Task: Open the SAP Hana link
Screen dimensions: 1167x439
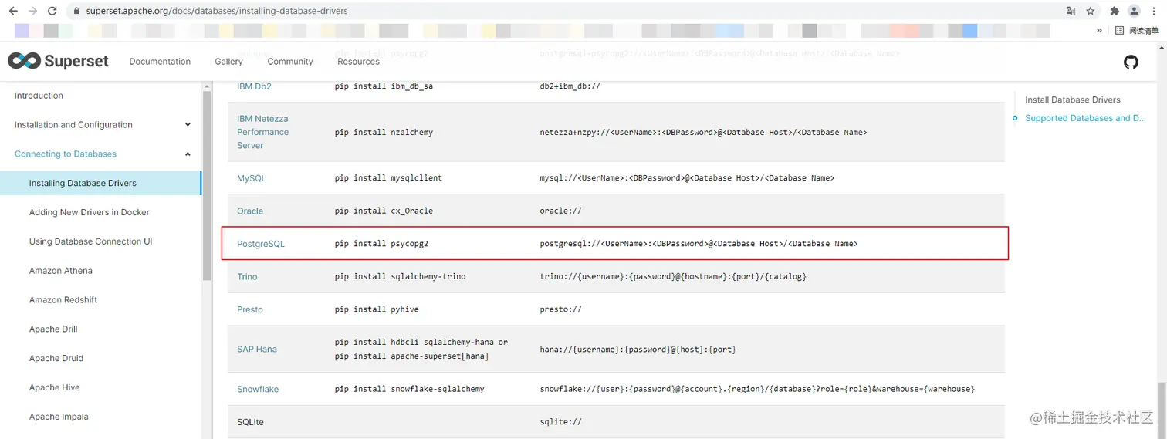Action: (x=257, y=349)
